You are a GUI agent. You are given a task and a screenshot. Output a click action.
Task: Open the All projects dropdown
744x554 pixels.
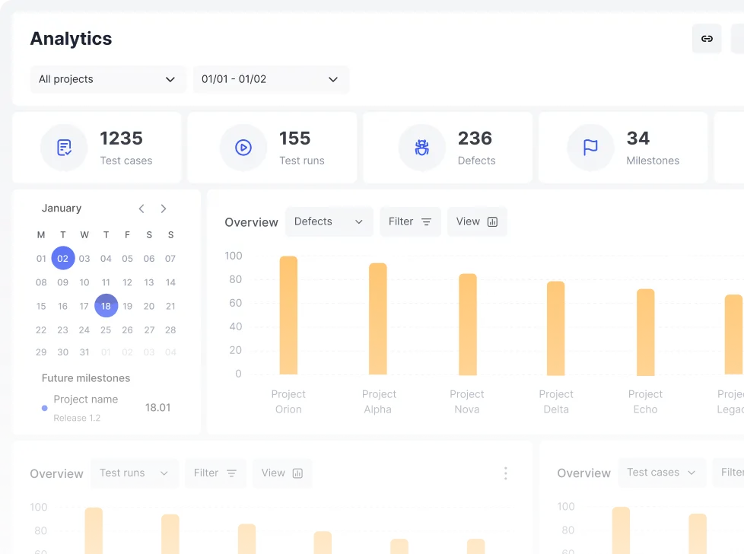(108, 79)
